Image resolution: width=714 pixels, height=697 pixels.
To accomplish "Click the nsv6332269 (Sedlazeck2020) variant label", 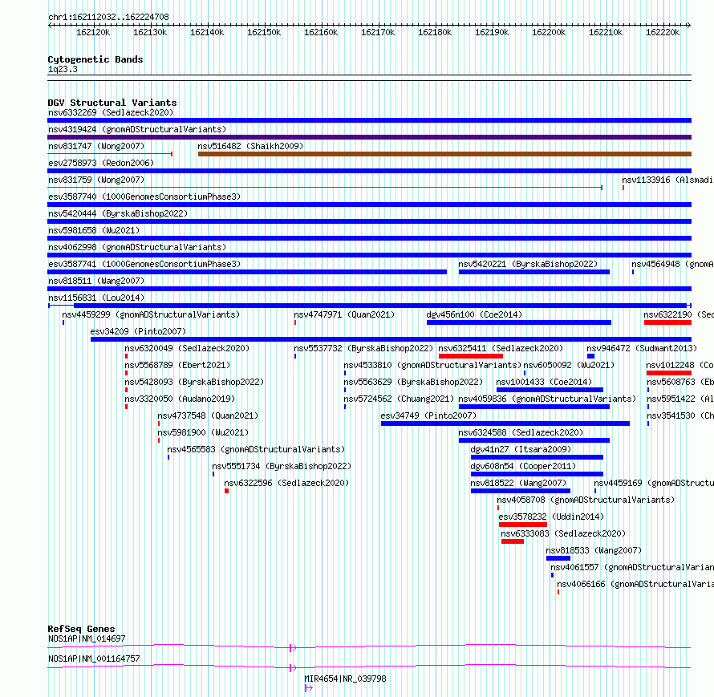I will pyautogui.click(x=111, y=112).
